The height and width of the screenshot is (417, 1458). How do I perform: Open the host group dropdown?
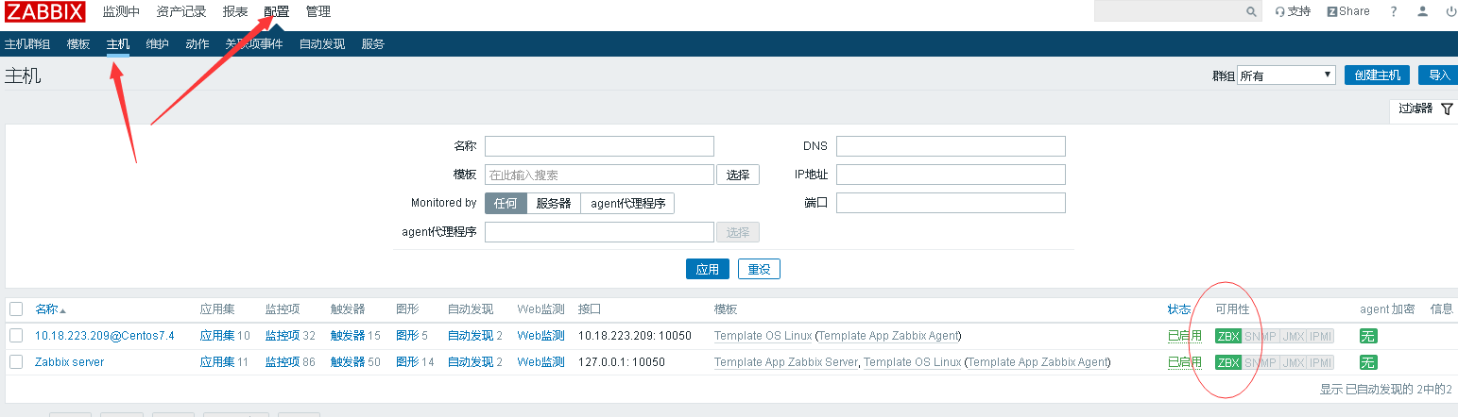(x=1286, y=75)
